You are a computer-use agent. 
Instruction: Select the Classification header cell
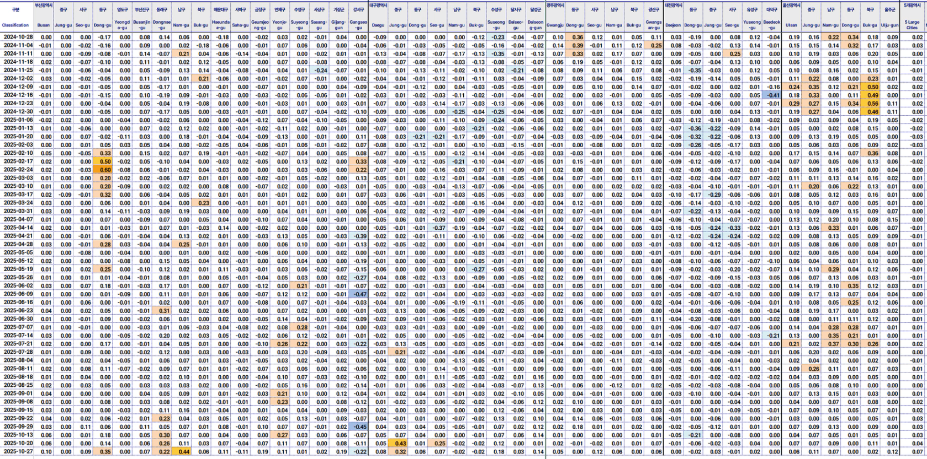point(15,25)
